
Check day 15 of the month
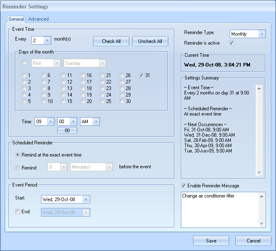point(63,101)
